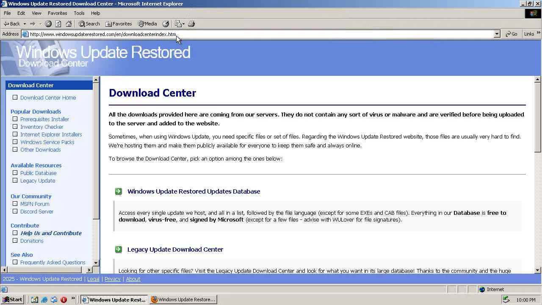Stop page loading with the Stop icon
The height and width of the screenshot is (305, 542).
tap(48, 24)
